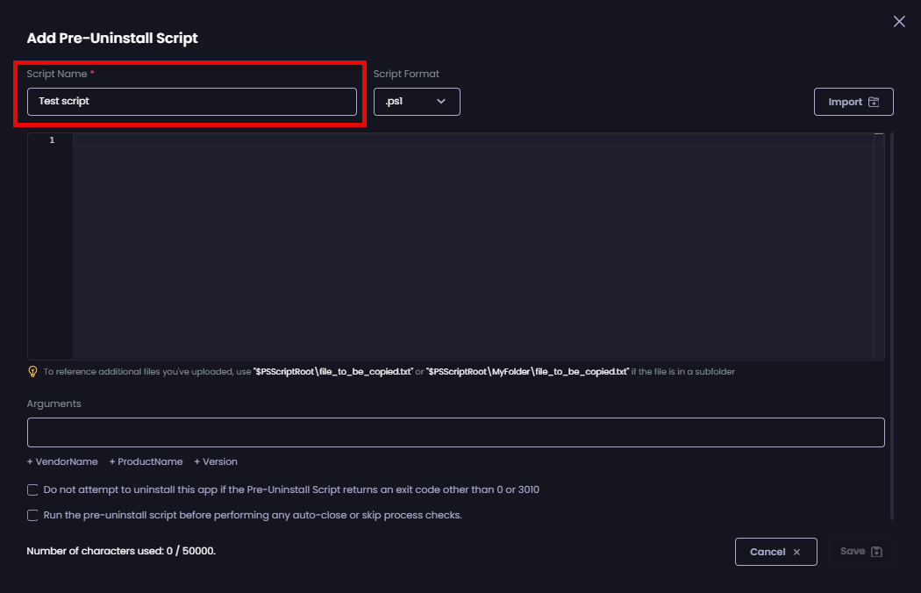
Task: Click the import file icon
Action: 874,102
